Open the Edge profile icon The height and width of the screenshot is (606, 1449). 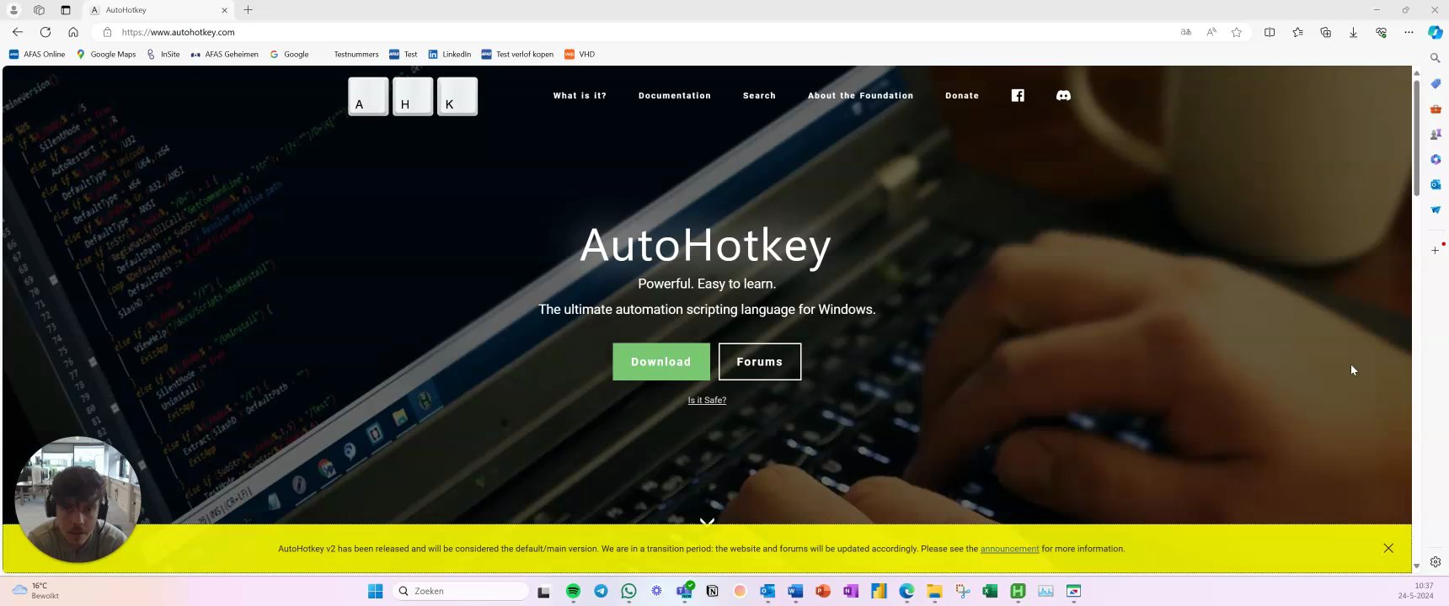(13, 10)
